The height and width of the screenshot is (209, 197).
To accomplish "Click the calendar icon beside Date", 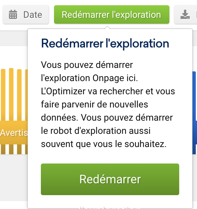I will tap(13, 15).
